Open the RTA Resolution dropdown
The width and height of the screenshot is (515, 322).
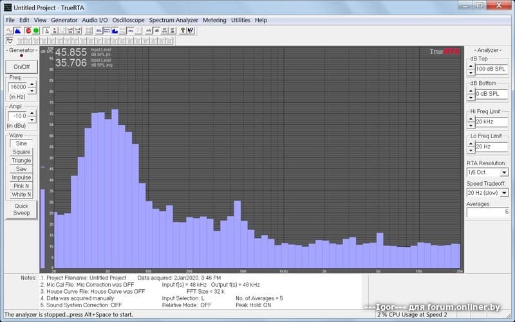(x=502, y=172)
